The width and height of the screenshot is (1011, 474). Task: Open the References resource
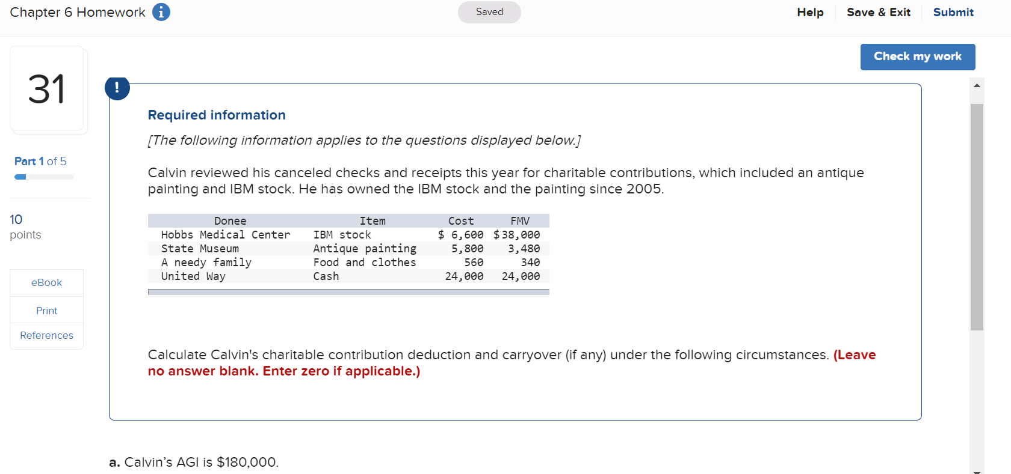pos(46,335)
